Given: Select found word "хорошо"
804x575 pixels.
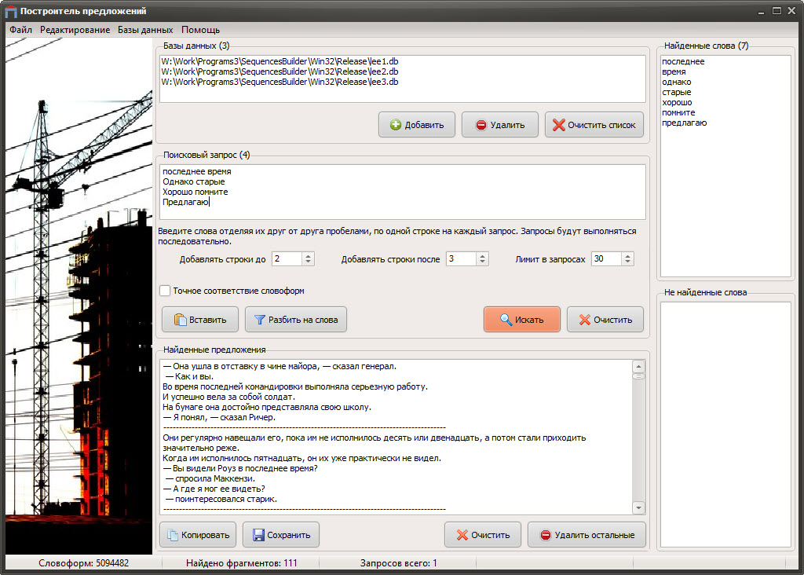Looking at the screenshot, I should pyautogui.click(x=677, y=103).
